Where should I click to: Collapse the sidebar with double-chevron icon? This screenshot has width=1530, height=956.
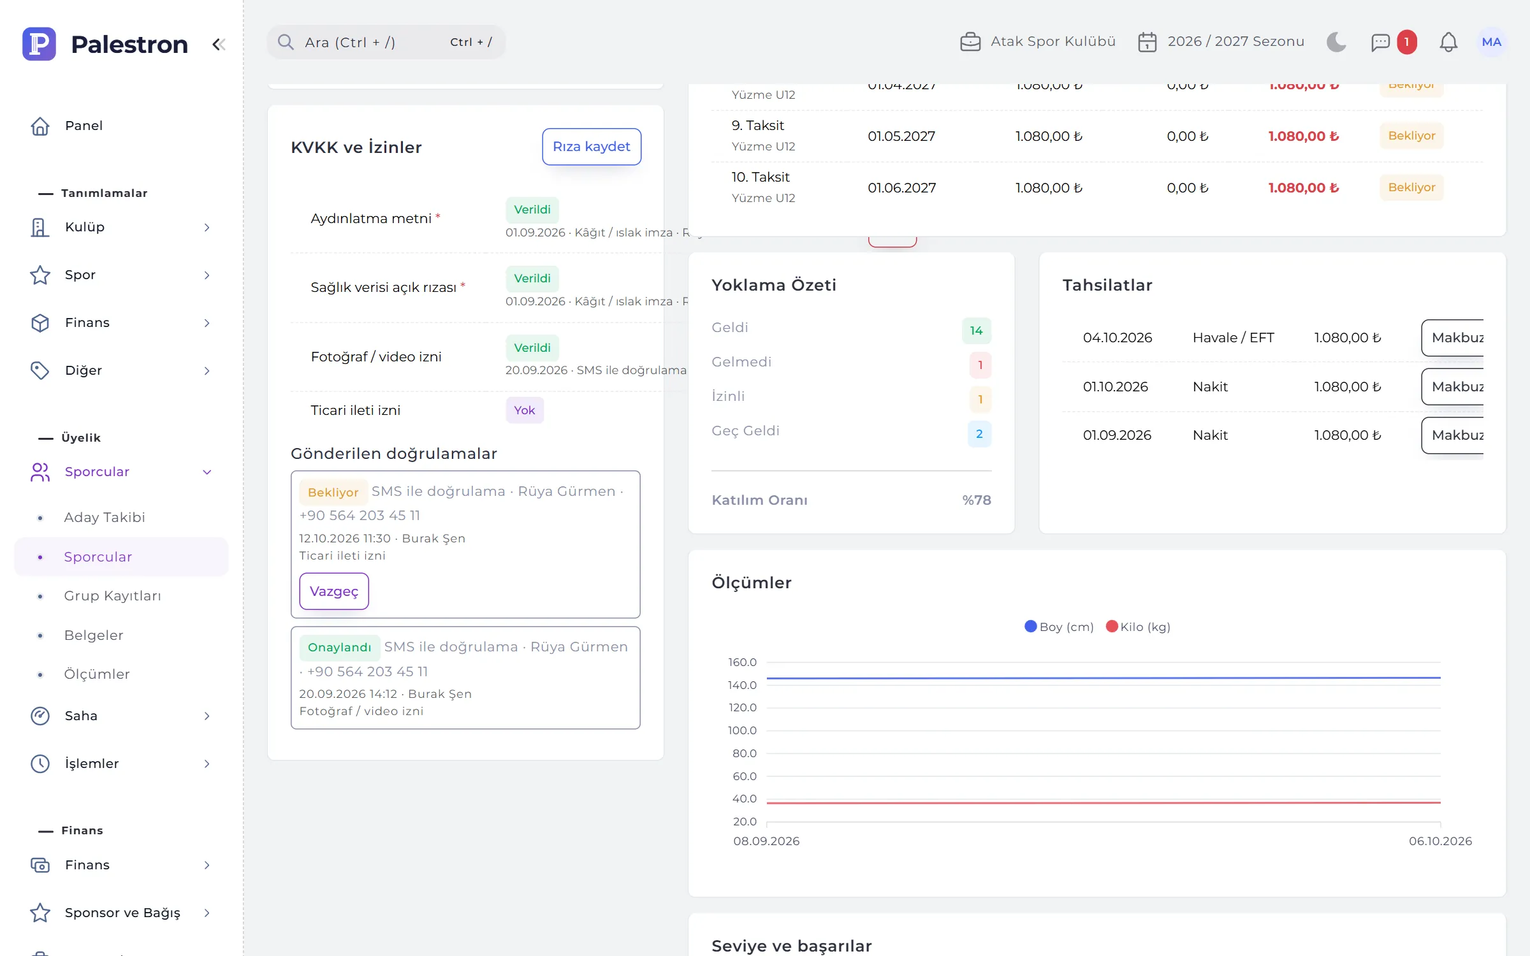coord(219,45)
